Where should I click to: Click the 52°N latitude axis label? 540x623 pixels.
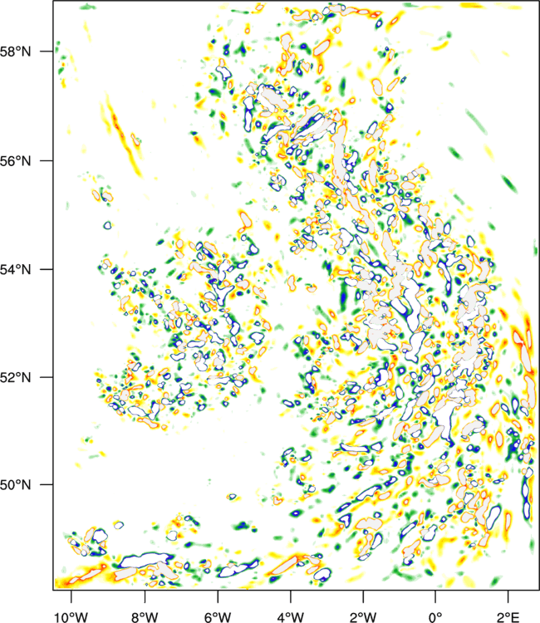[x=15, y=377]
